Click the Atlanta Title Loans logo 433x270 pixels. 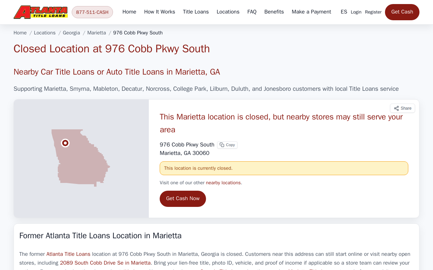[x=41, y=12]
